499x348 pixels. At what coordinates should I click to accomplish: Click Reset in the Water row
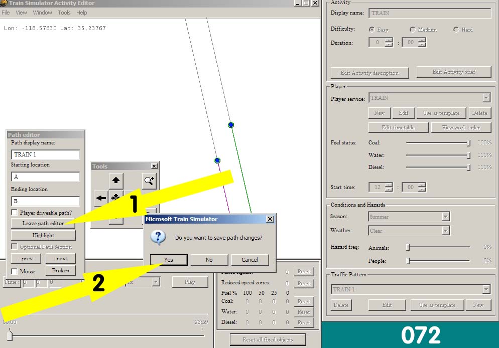pos(304,312)
